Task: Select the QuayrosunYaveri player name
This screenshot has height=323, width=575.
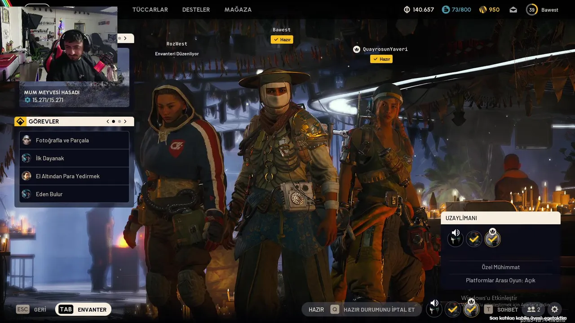Action: click(385, 49)
